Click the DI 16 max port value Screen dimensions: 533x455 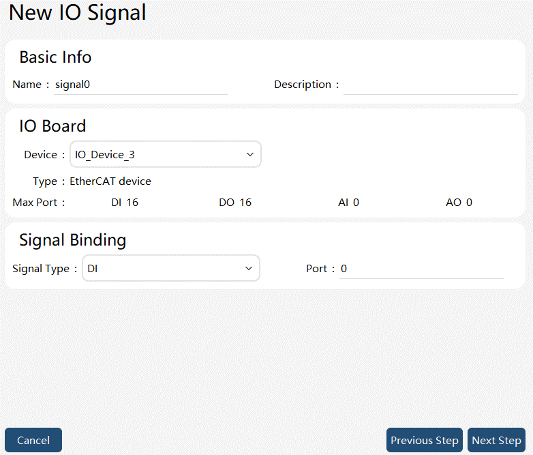(x=125, y=203)
